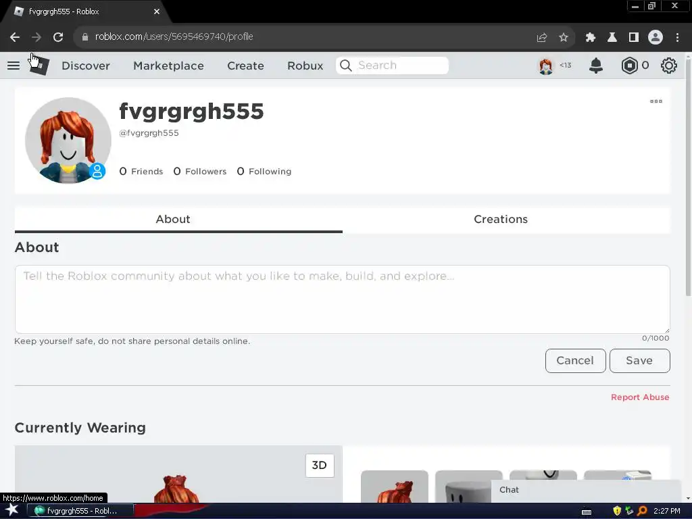Screen dimensions: 692x519
Task: Click the avatar headshot in navbar
Action: [546, 66]
